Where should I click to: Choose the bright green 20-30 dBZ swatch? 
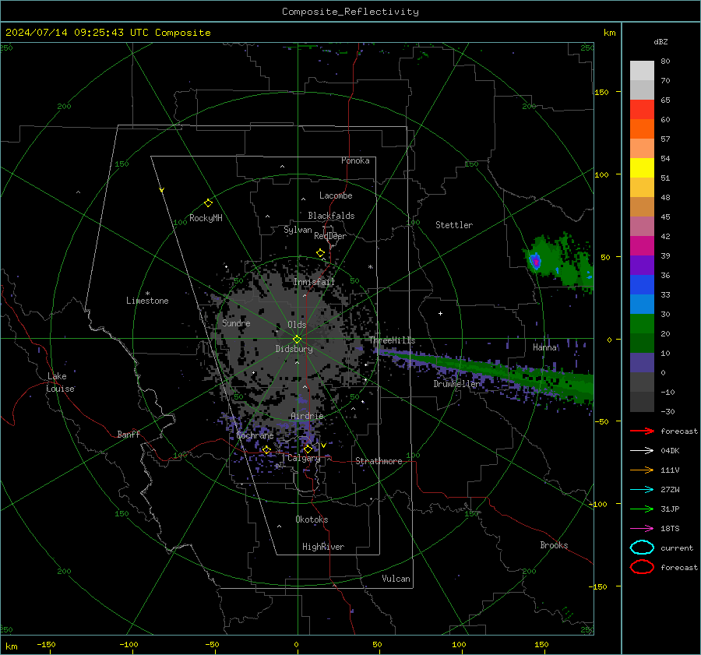642,324
